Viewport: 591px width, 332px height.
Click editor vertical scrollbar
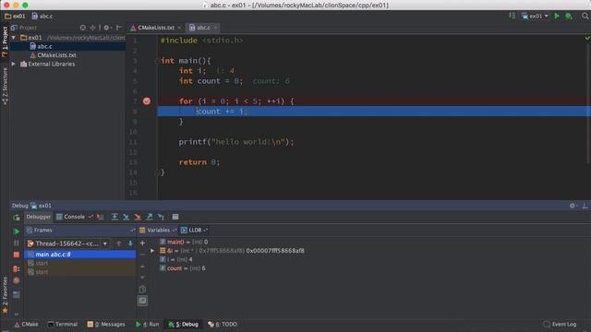[588, 100]
